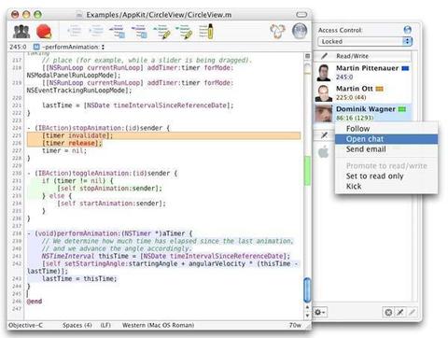
Task: Click the triple-ring collaboration icon in toolbar
Action: pyautogui.click(x=277, y=31)
